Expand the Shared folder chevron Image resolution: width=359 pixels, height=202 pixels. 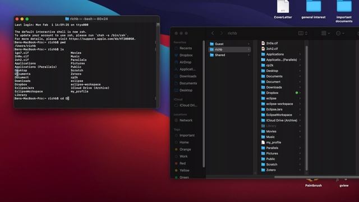[248, 55]
